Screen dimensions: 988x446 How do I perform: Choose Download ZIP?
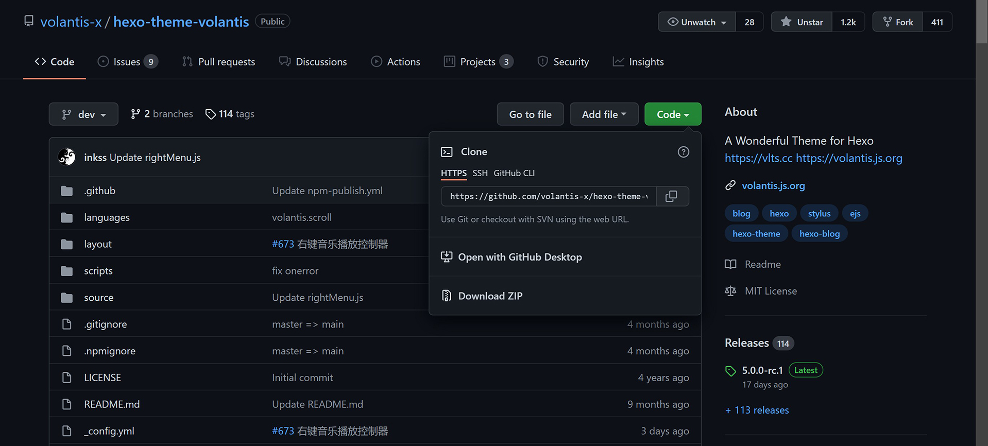click(565, 296)
